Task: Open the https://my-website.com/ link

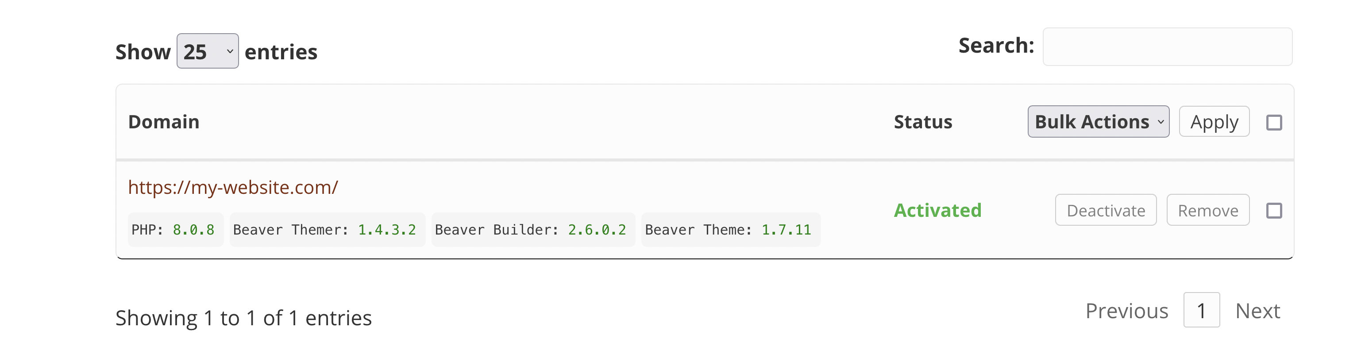Action: (233, 187)
